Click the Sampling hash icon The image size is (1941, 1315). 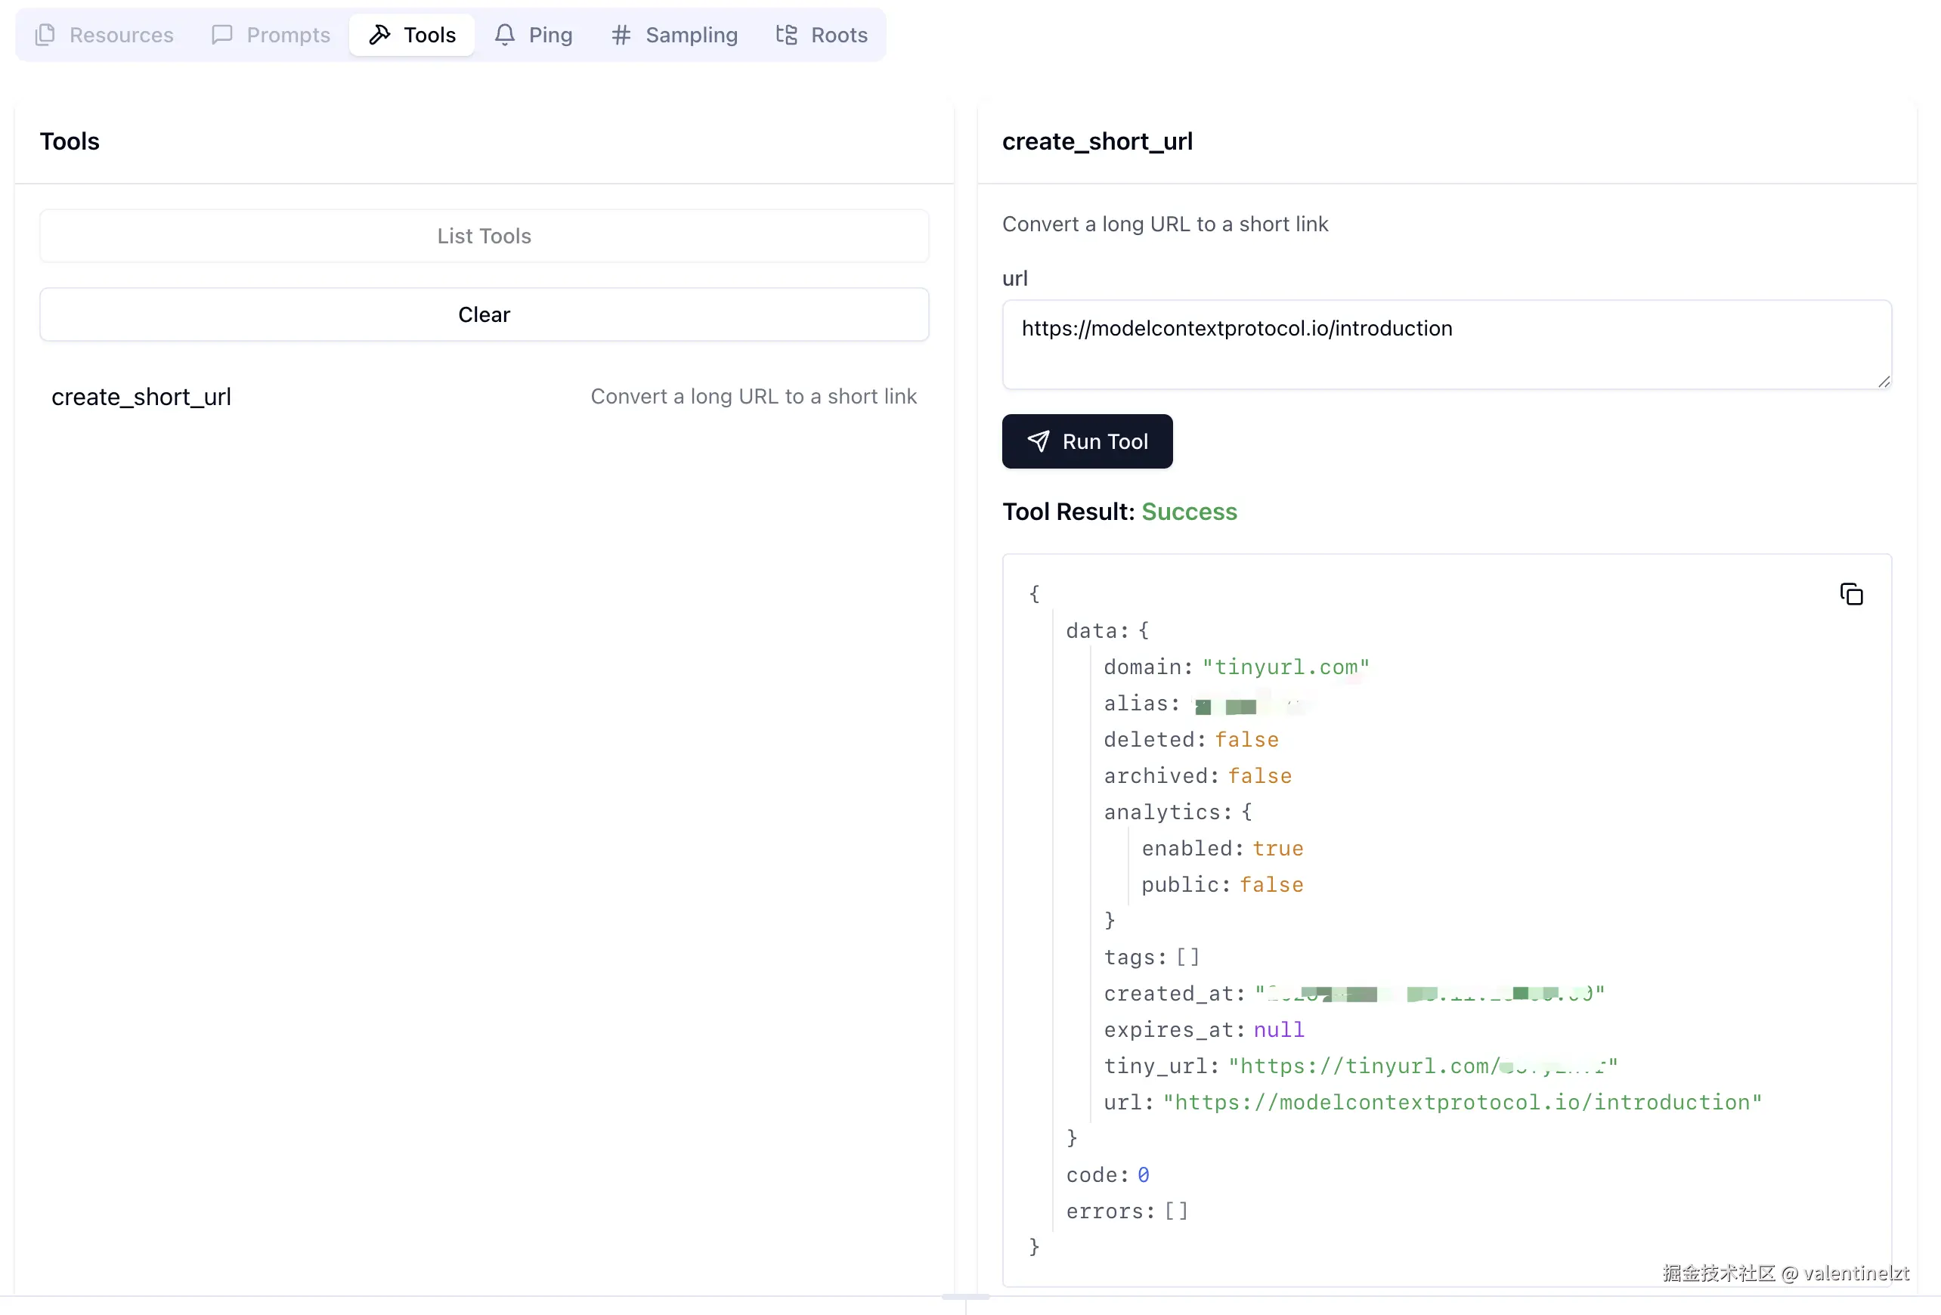(621, 34)
